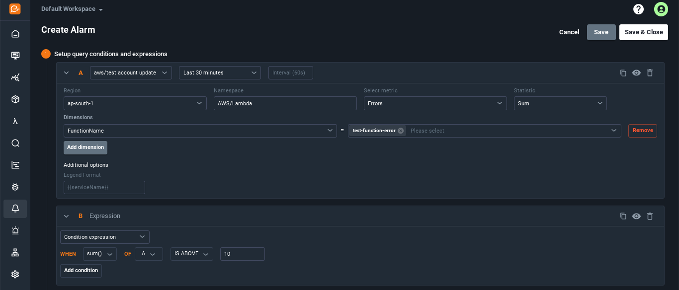The height and width of the screenshot is (290, 679).
Task: Select the topology/org chart sidebar icon
Action: point(15,252)
